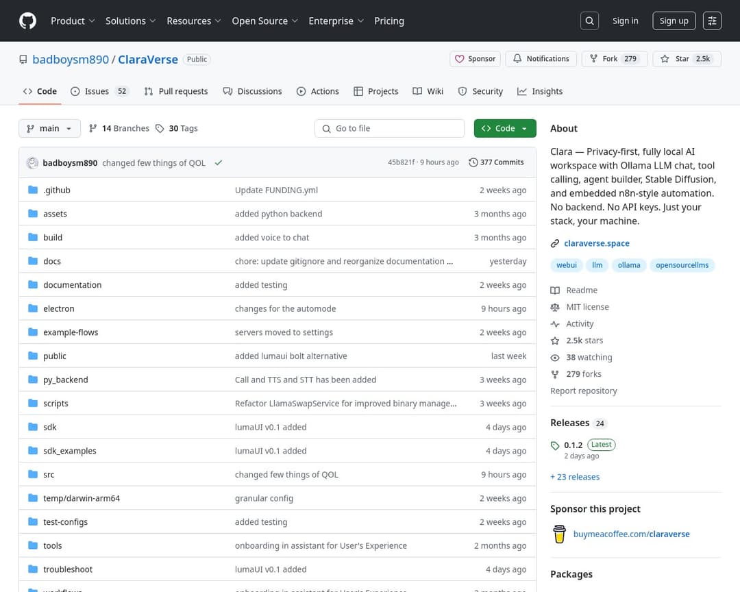Switch to the Wiki tab
Screen dimensions: 740x592
(428, 92)
